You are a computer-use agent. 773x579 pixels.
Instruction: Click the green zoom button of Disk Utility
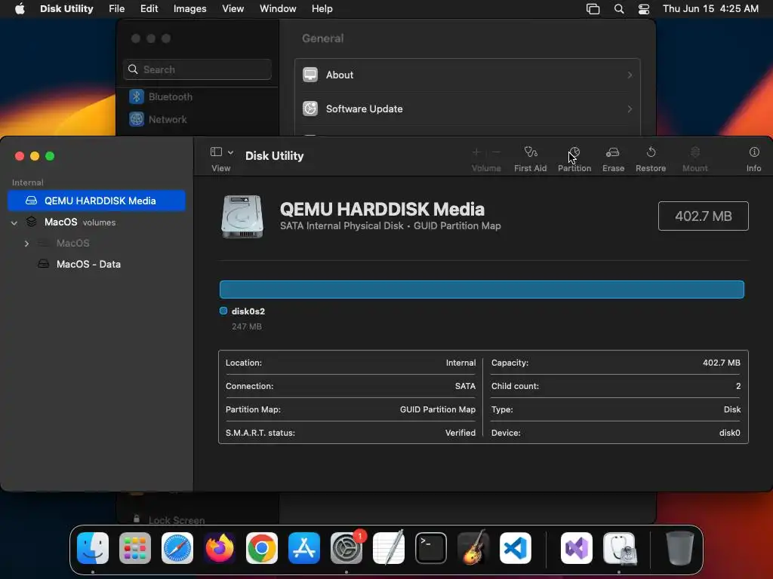(x=50, y=156)
